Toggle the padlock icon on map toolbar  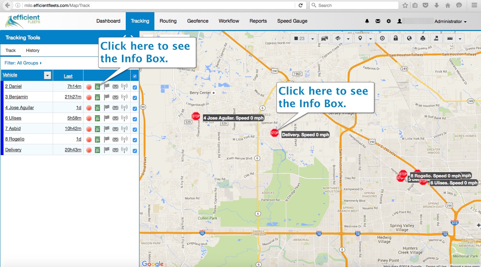point(396,38)
